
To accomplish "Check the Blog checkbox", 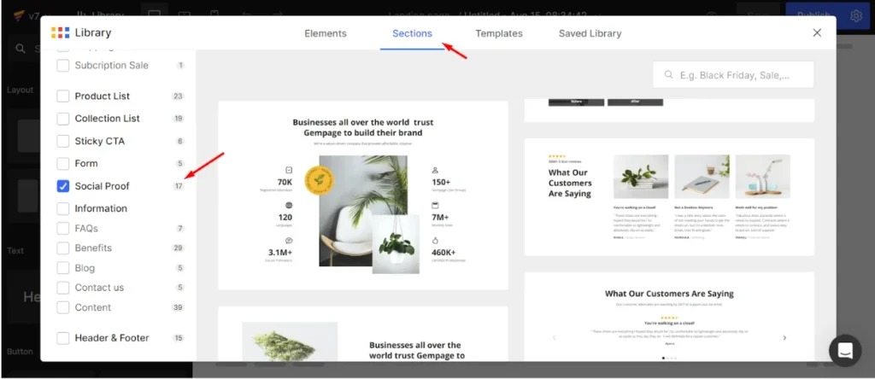I will click(63, 268).
